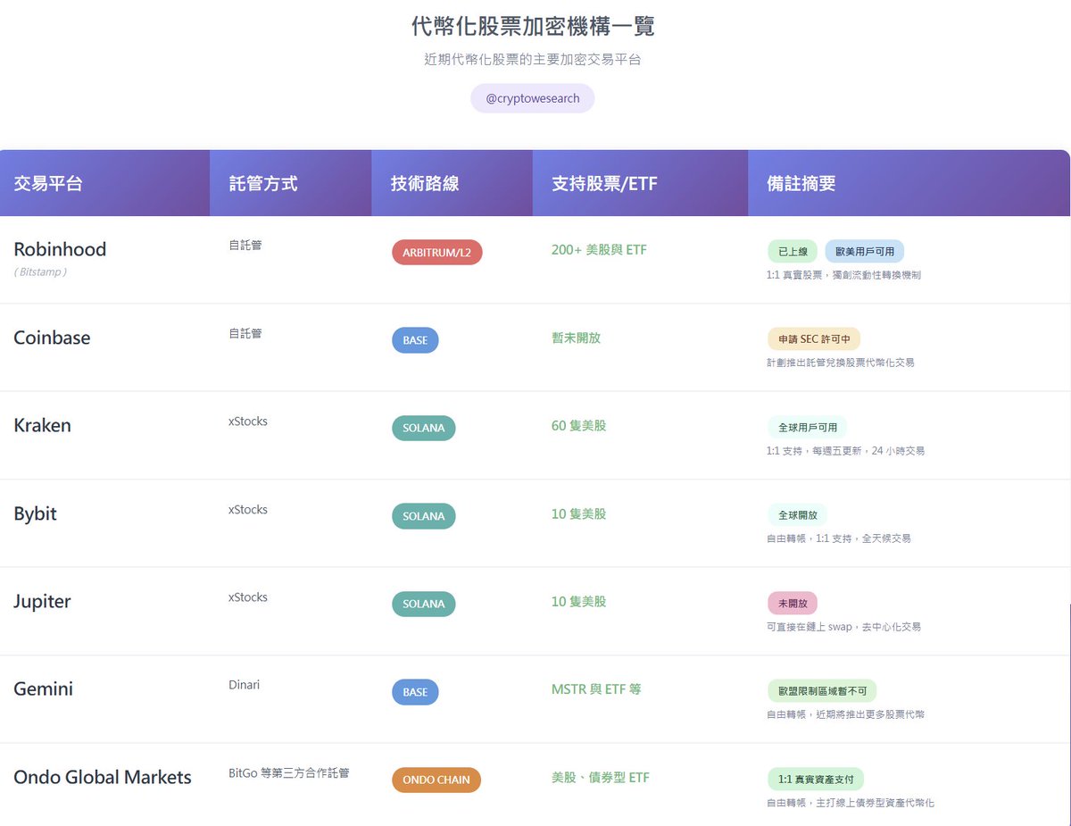Select 10 隻美股 in the Bybit row
The image size is (1071, 826).
click(x=578, y=514)
